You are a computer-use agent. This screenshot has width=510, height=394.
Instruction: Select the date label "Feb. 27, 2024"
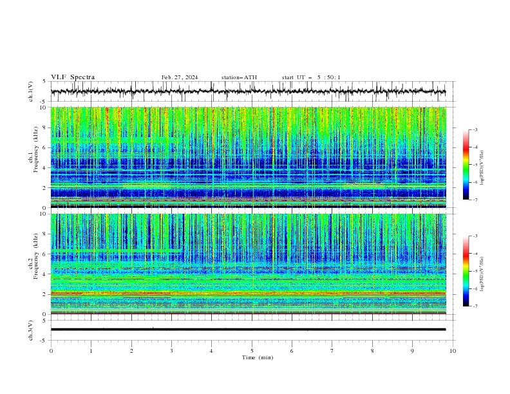click(x=180, y=77)
